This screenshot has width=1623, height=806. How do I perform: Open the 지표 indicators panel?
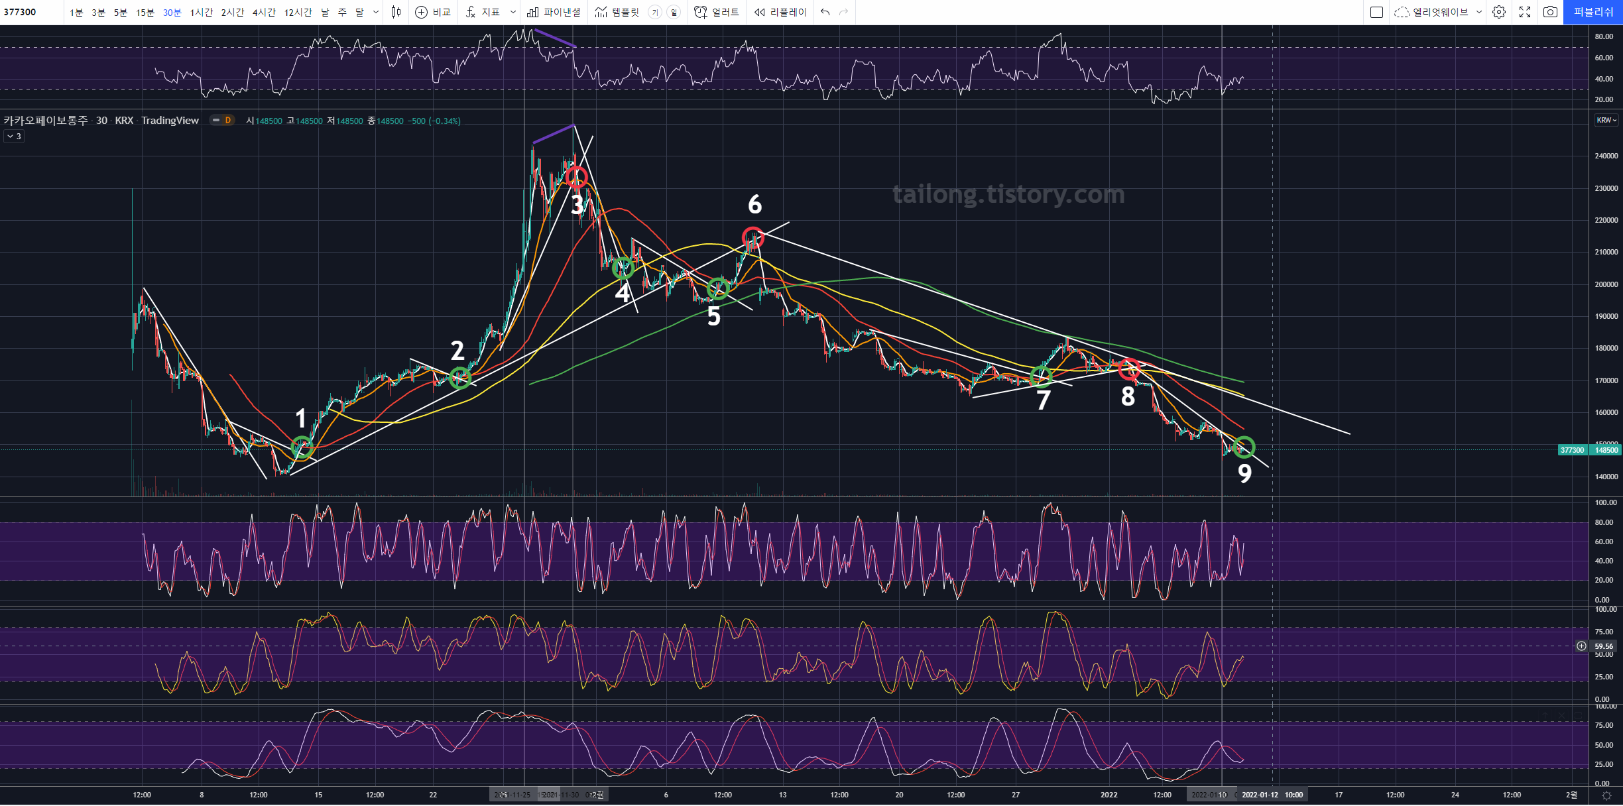click(x=483, y=12)
